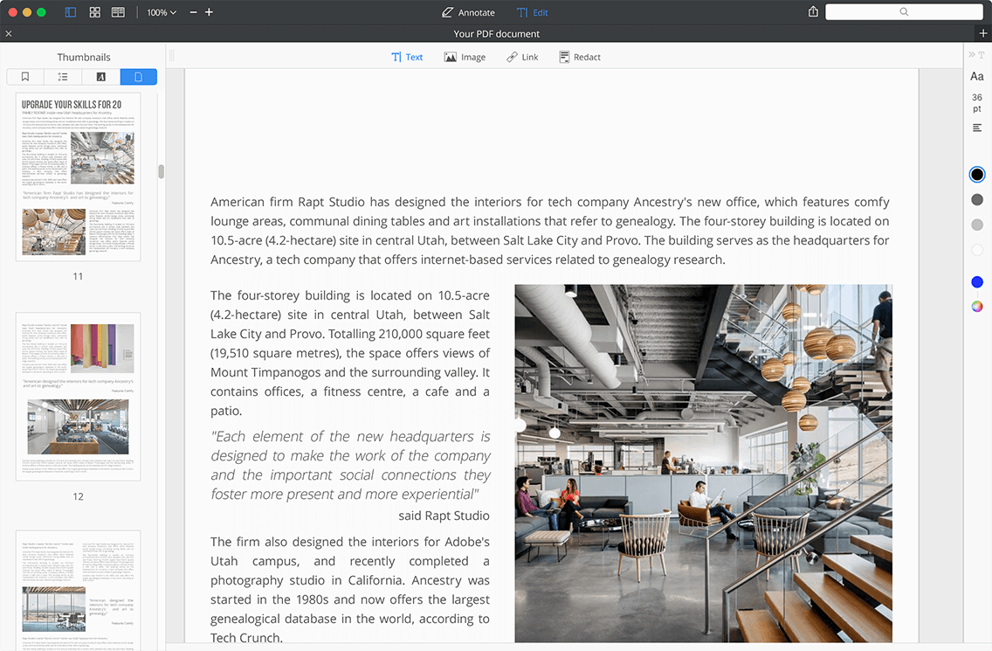The height and width of the screenshot is (651, 992).
Task: Open the multicolor custom color picker
Action: pos(977,307)
